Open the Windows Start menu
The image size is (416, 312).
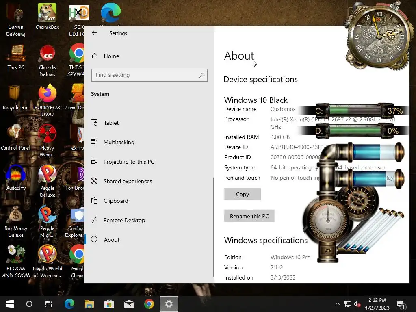[x=10, y=304]
